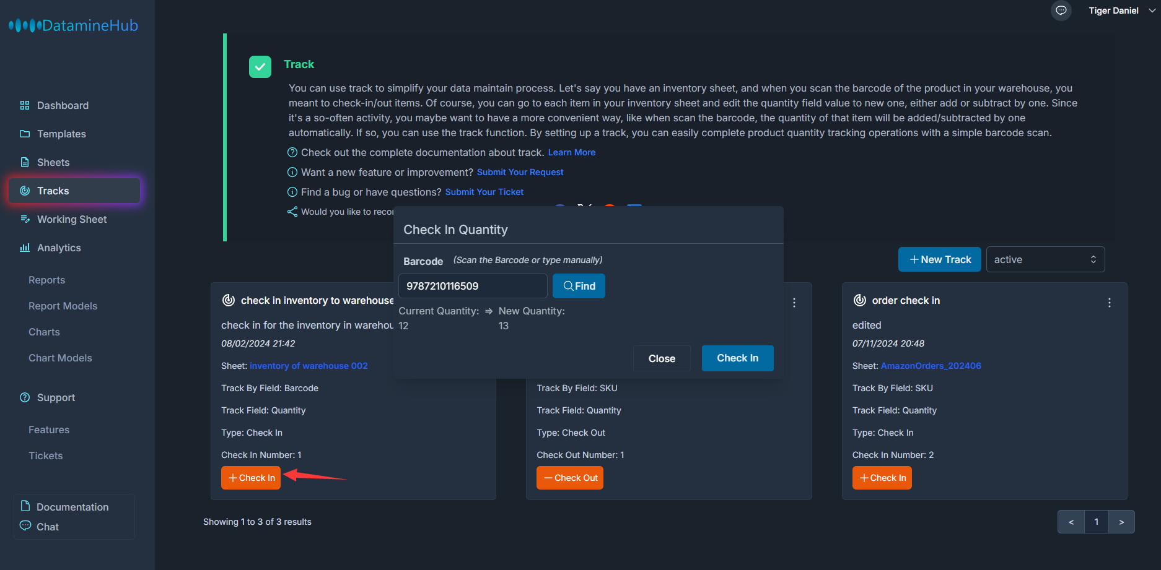Viewport: 1161px width, 570px height.
Task: Go to the previous results page
Action: point(1071,522)
